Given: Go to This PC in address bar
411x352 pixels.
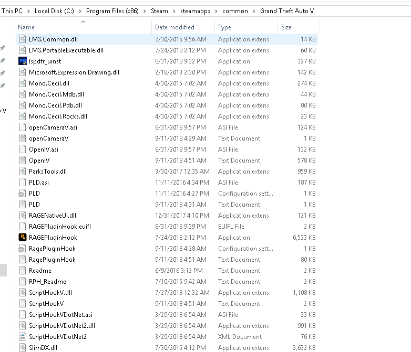Looking at the screenshot, I should (12, 11).
